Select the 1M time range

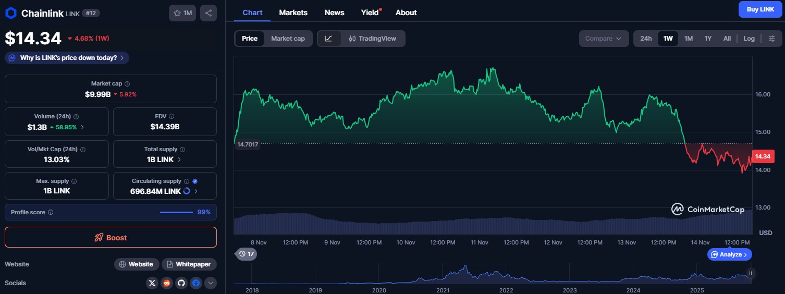[x=689, y=39]
